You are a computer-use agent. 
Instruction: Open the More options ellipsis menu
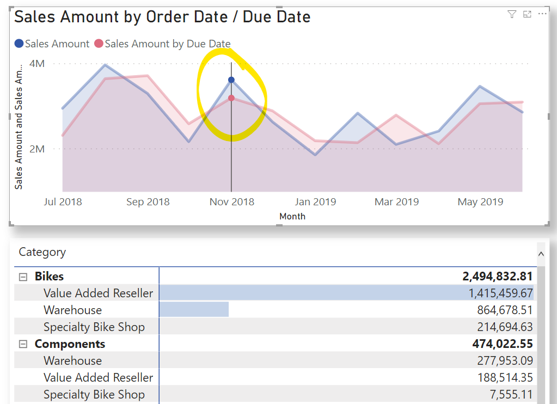542,14
